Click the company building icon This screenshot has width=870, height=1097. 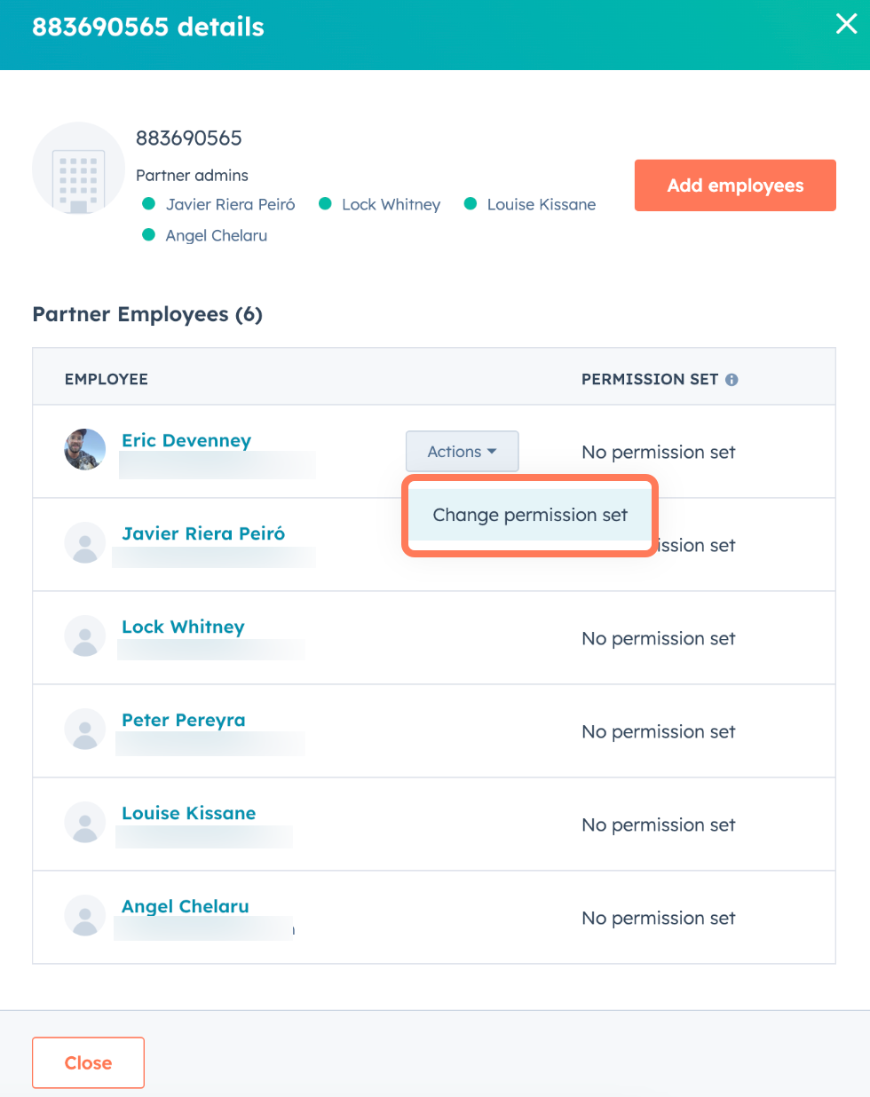coord(78,169)
